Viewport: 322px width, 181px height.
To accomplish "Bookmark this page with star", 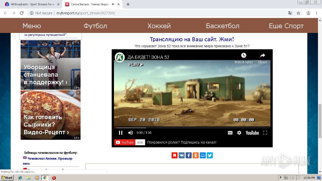I will pyautogui.click(x=298, y=13).
